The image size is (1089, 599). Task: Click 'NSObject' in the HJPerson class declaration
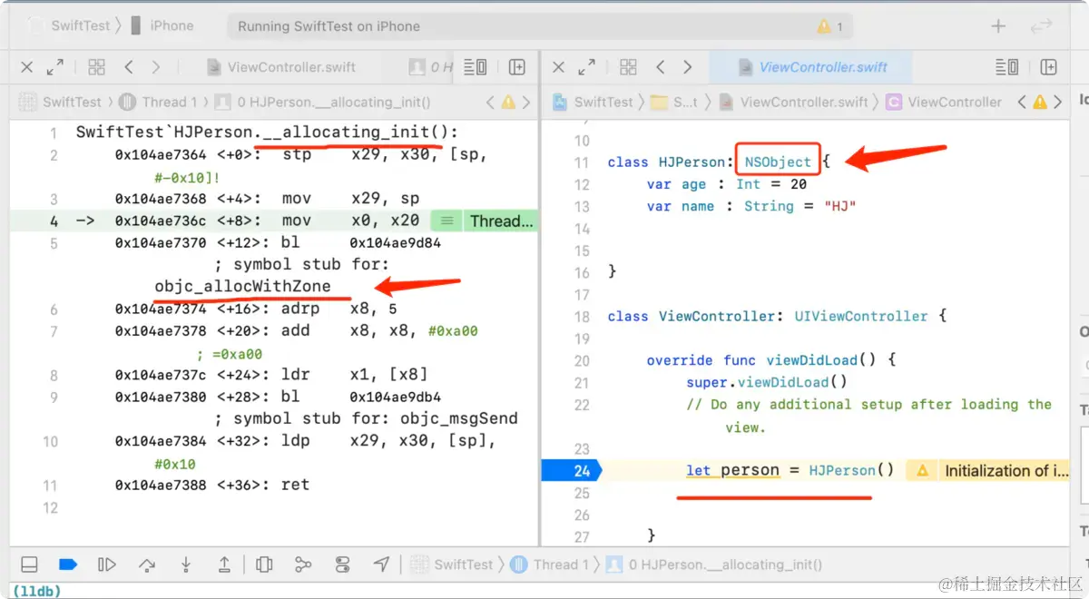[778, 162]
